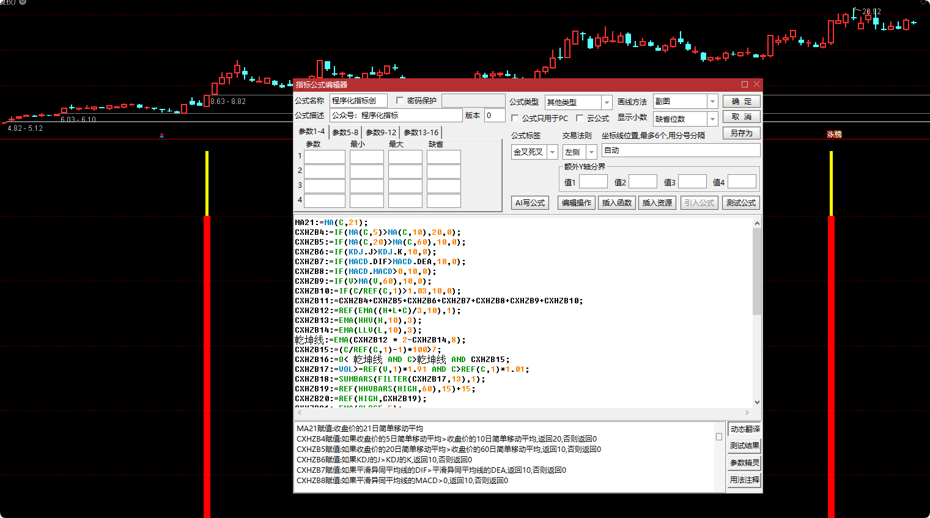The height and width of the screenshot is (518, 930).
Task: Expand the 画线方法 dropdown showing 副图
Action: pyautogui.click(x=712, y=102)
